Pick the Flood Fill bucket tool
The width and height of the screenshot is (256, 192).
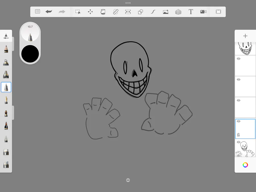103,12
